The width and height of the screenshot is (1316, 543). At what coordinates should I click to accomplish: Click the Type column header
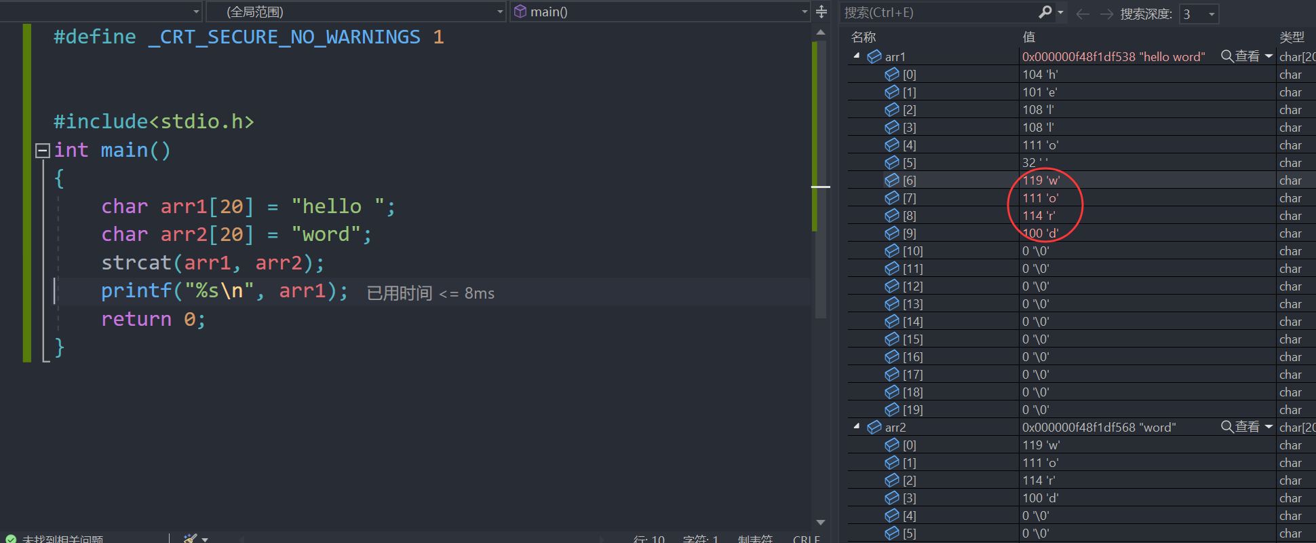point(1292,37)
